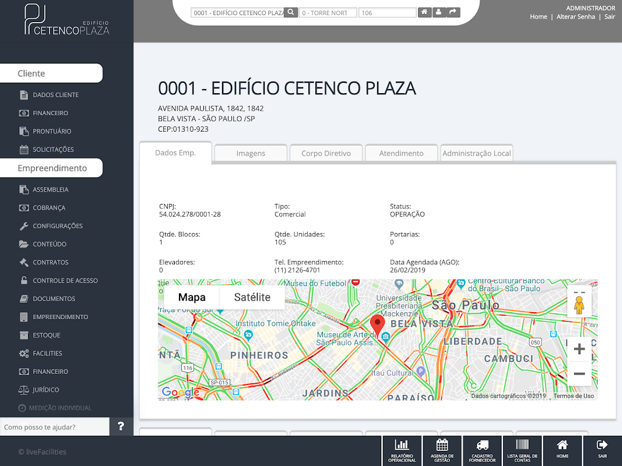622x466 pixels.
Task: Click the AGO date 26/02/2019
Action: click(x=407, y=270)
